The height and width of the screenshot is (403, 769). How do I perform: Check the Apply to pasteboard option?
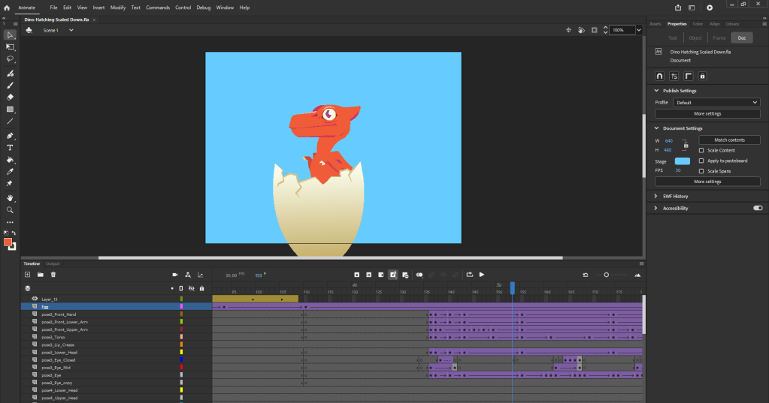(x=701, y=161)
